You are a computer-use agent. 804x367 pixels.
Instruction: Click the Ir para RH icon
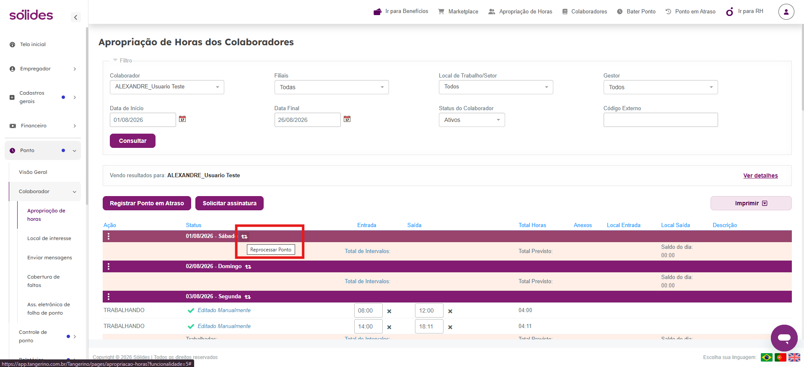730,11
